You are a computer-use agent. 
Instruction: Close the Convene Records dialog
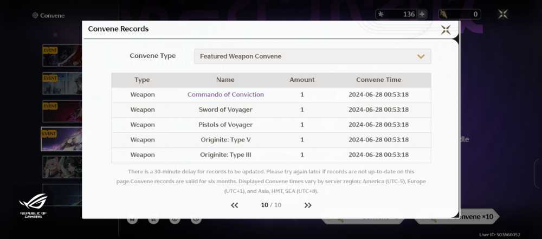(446, 30)
